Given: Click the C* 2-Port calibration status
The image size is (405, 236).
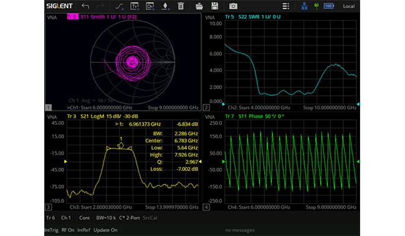Looking at the screenshot, I should pyautogui.click(x=130, y=218).
